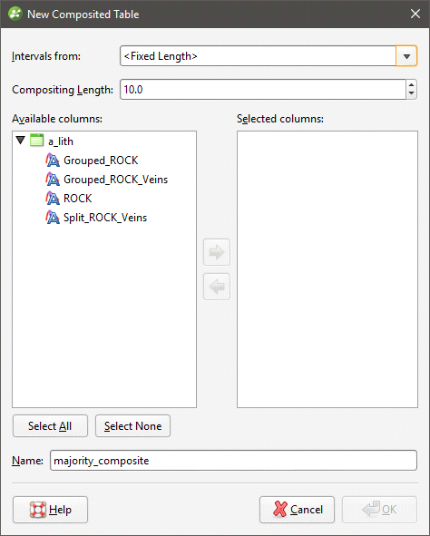Click the Grouped_ROCK column icon

(x=53, y=160)
